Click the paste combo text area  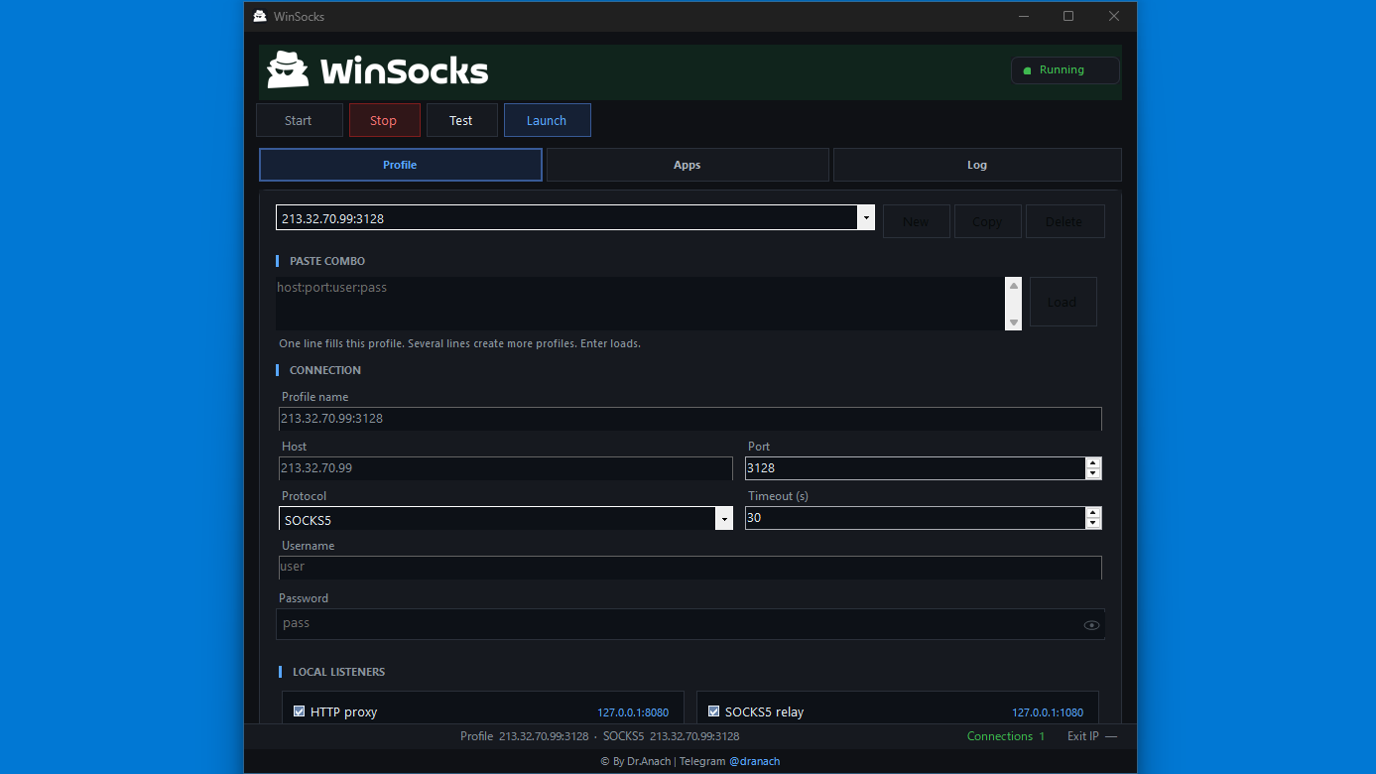(x=641, y=304)
